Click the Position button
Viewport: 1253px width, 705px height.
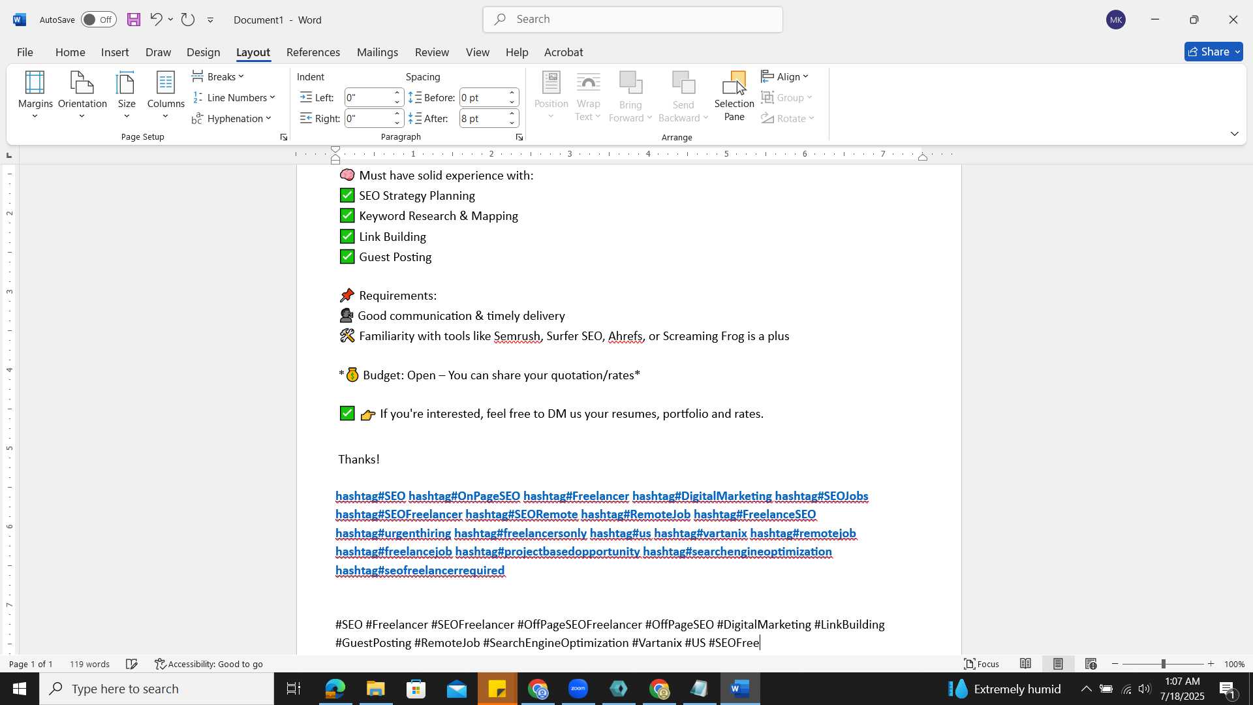pos(551,96)
